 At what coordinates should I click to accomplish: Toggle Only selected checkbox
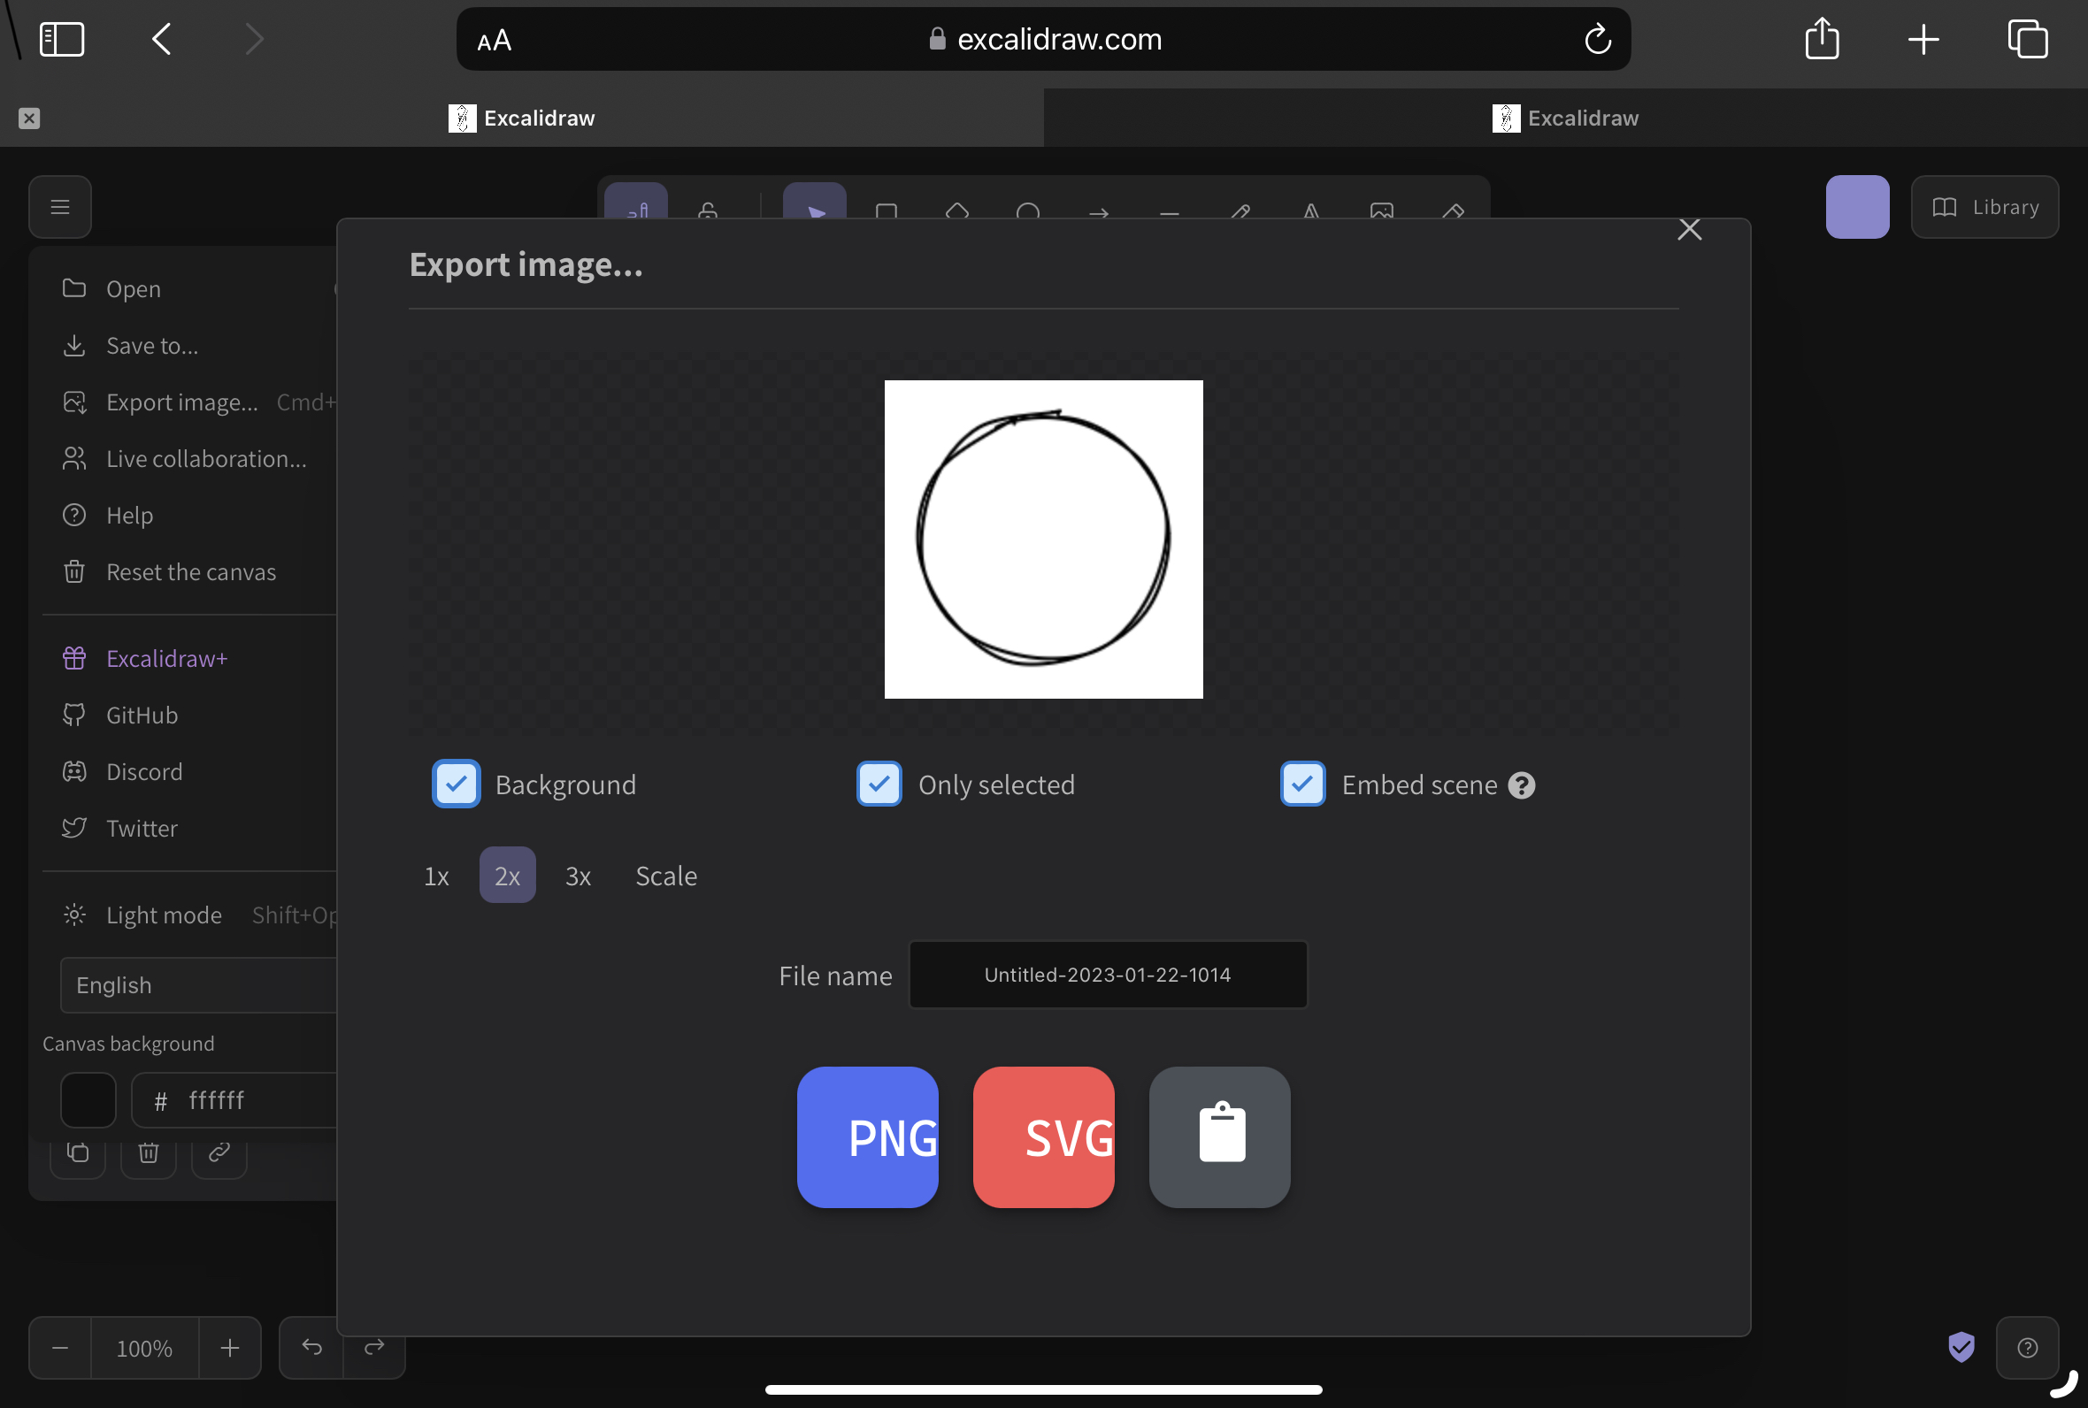pos(879,784)
